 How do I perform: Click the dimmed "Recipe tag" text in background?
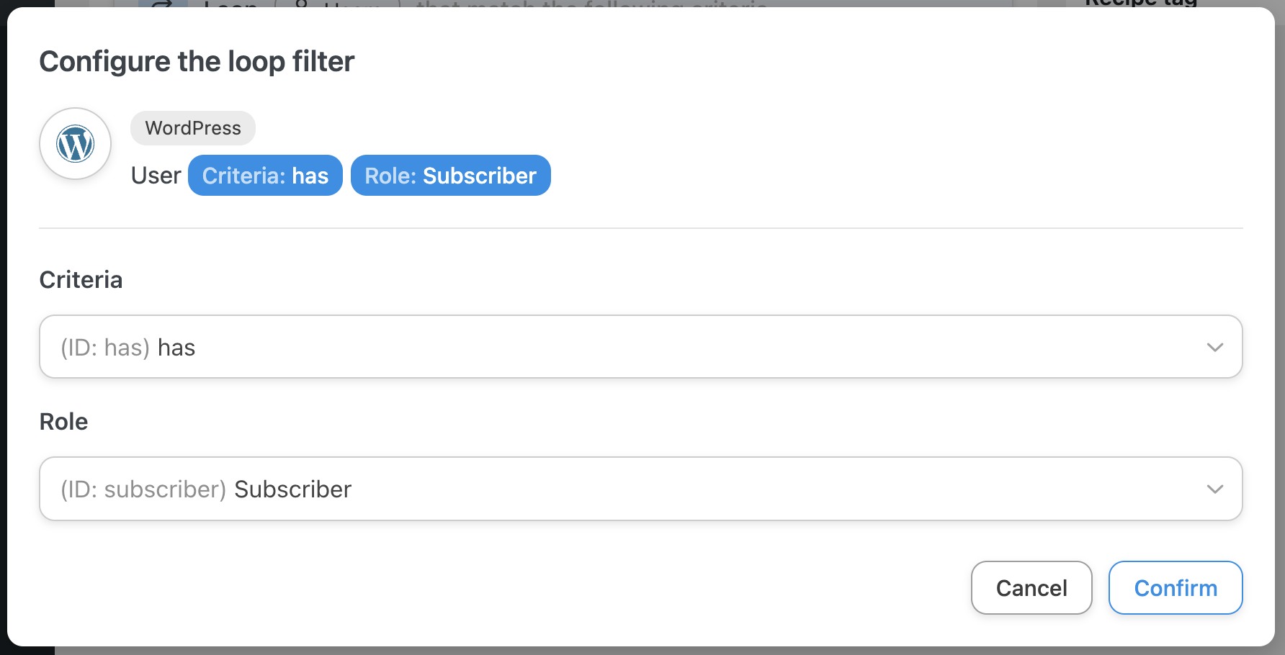[1140, 3]
